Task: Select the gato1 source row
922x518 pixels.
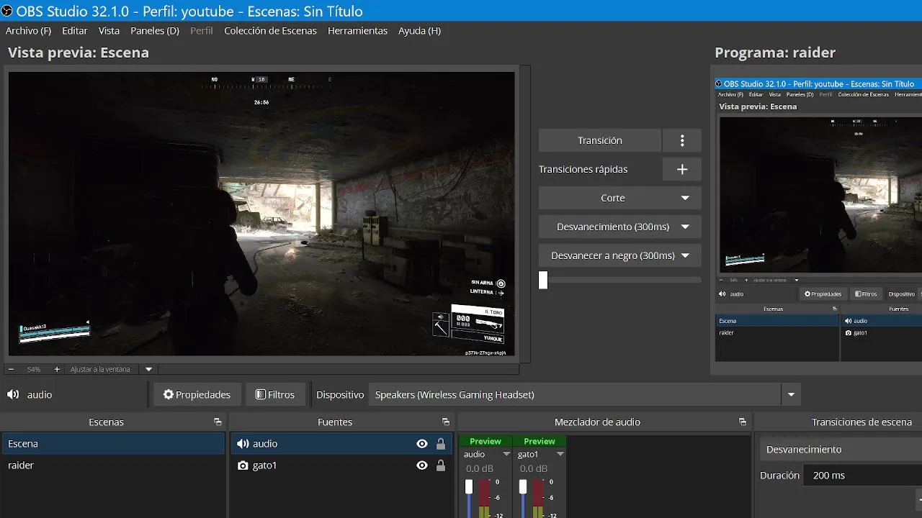Action: point(341,465)
